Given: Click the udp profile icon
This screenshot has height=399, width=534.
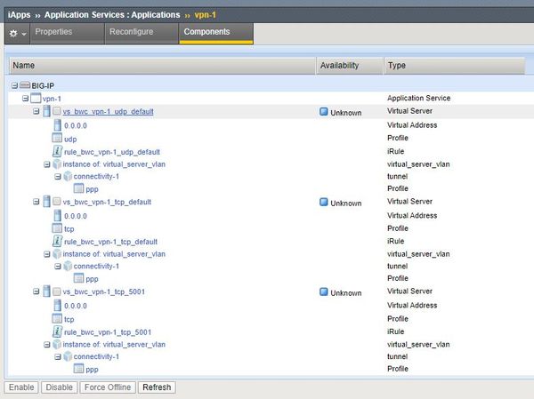Looking at the screenshot, I should point(57,139).
